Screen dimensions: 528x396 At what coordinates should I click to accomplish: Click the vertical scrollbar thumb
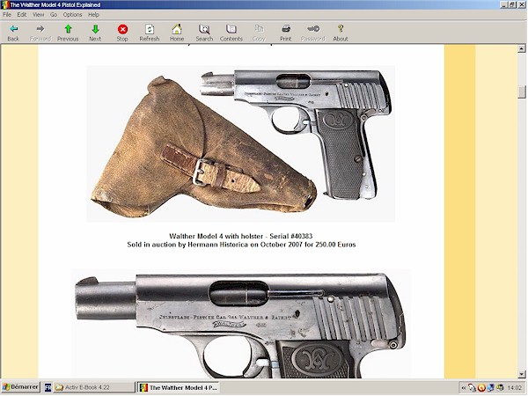(522, 92)
